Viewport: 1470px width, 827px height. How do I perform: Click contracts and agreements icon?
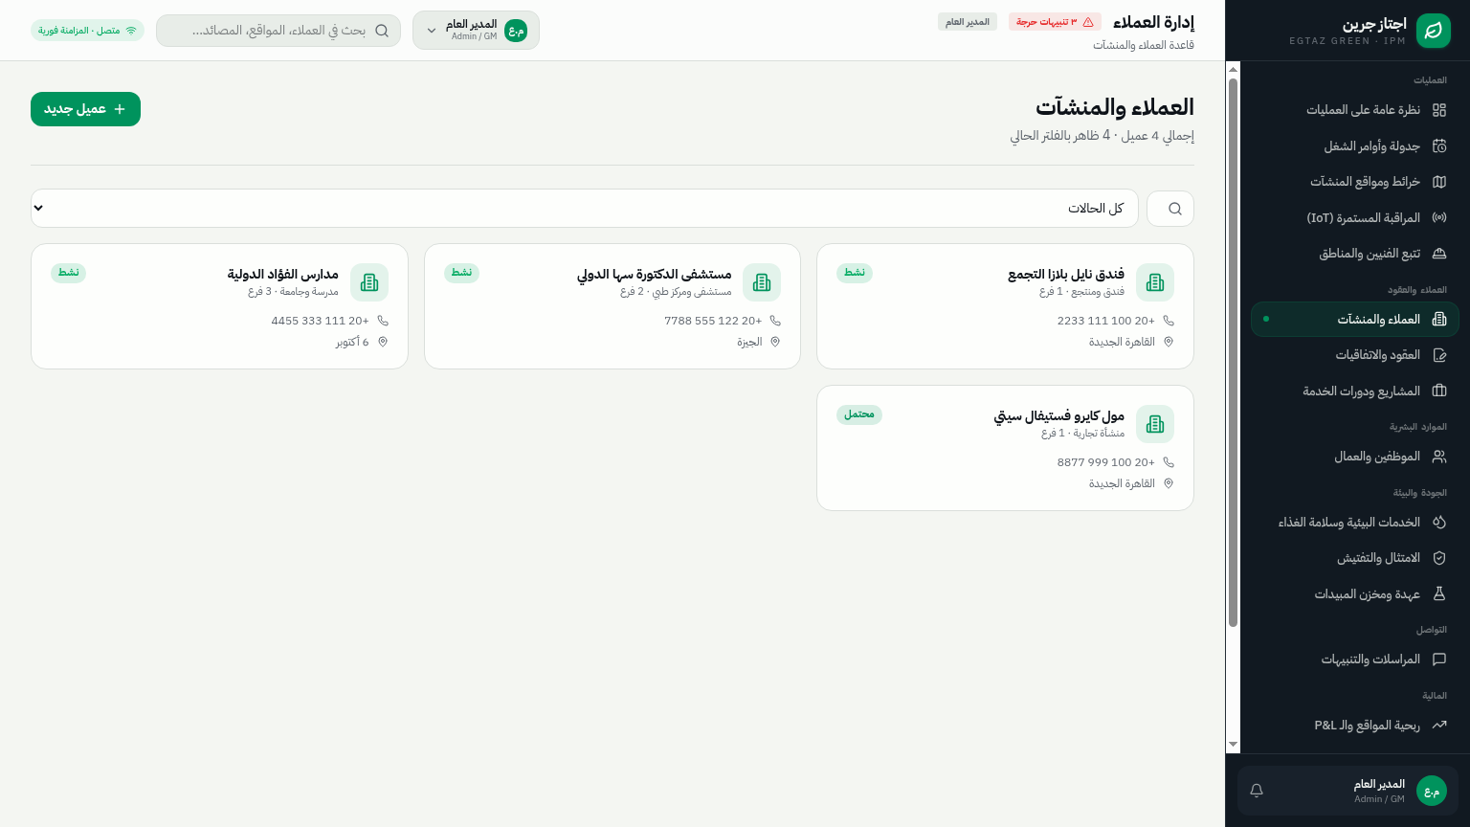pyautogui.click(x=1438, y=355)
